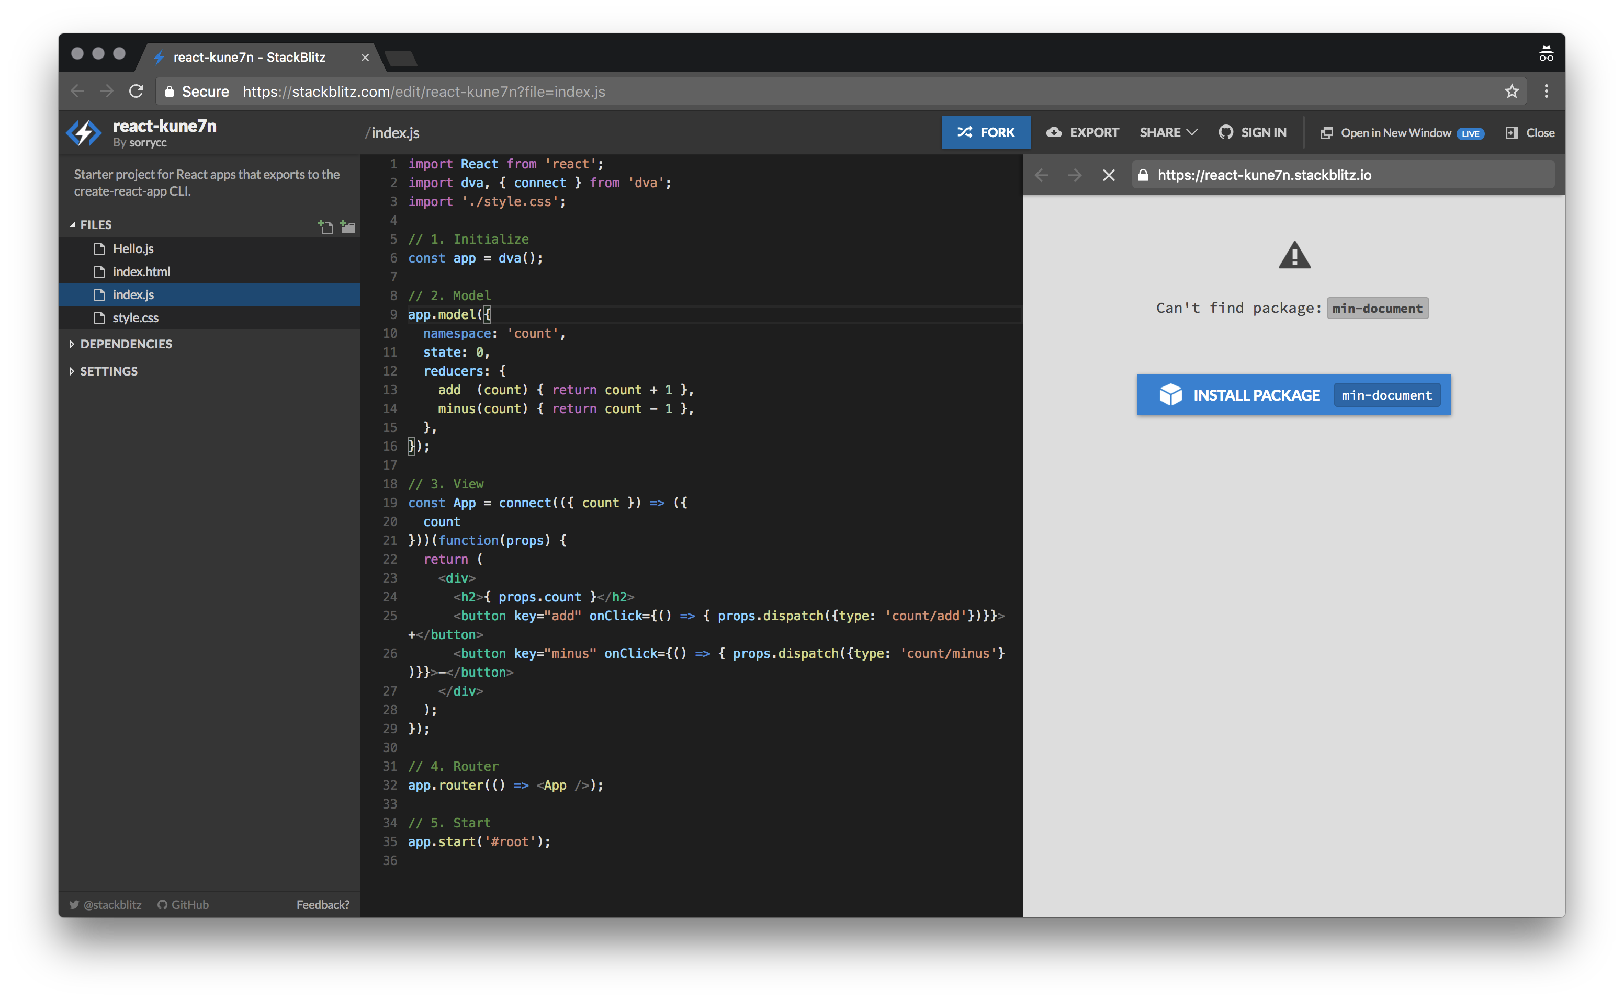Screen dimensions: 1624x1001
Task: Click the LIVE badge
Action: coord(1470,134)
